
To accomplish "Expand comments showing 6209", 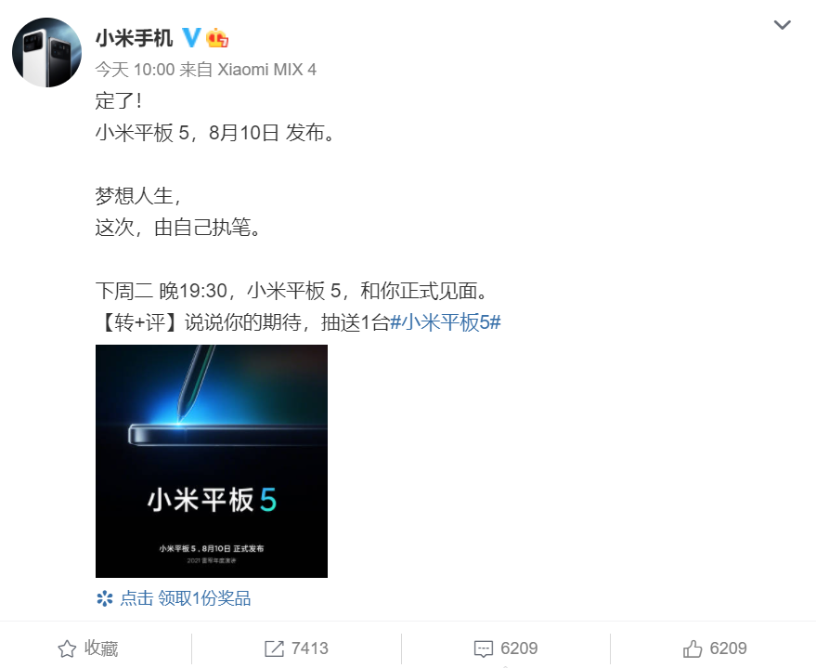I will 519,648.
